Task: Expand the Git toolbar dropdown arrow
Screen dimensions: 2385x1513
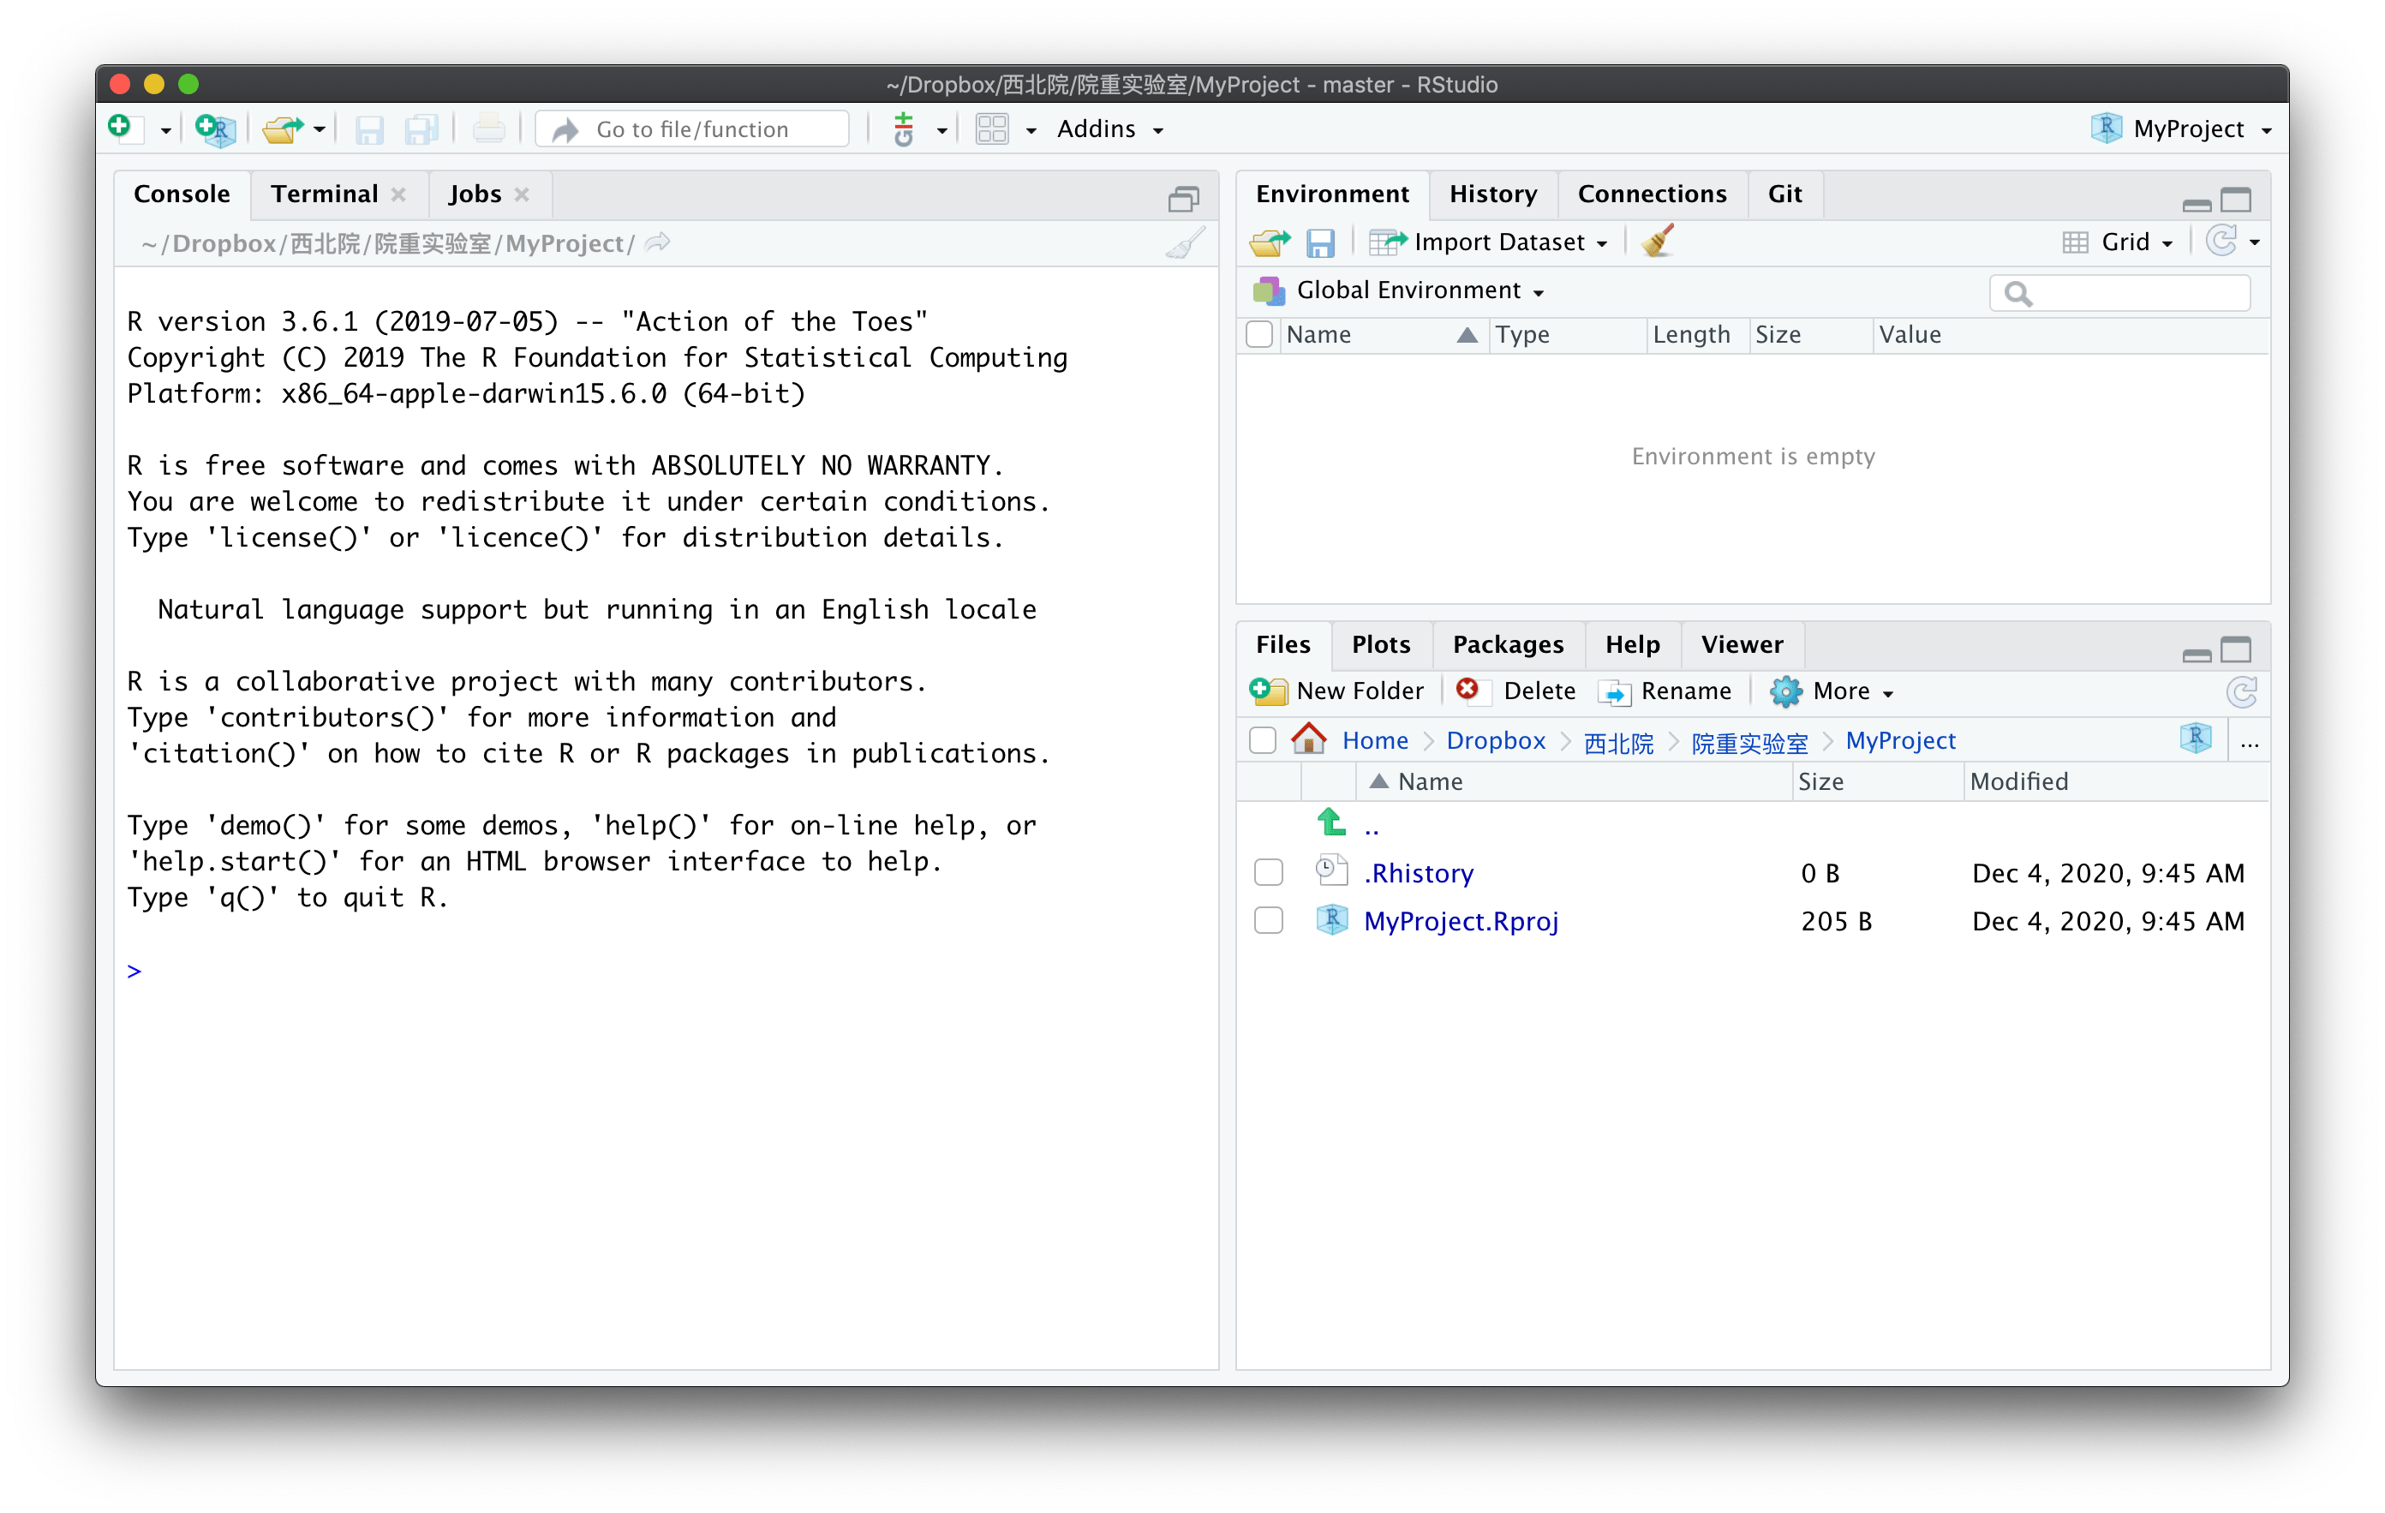Action: 941,131
